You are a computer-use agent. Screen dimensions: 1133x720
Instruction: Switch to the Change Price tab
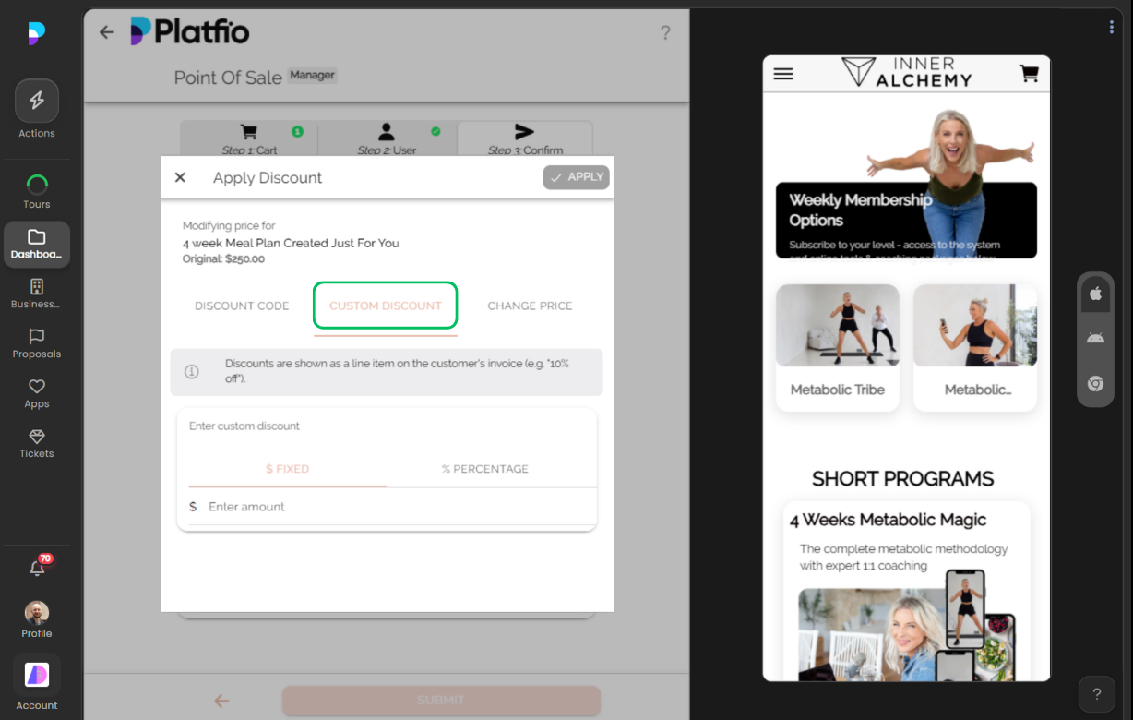coord(530,306)
